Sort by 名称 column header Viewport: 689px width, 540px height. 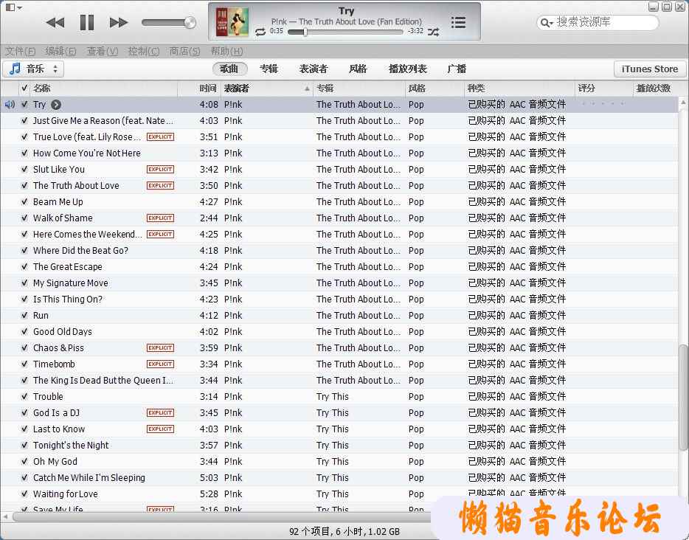point(104,89)
